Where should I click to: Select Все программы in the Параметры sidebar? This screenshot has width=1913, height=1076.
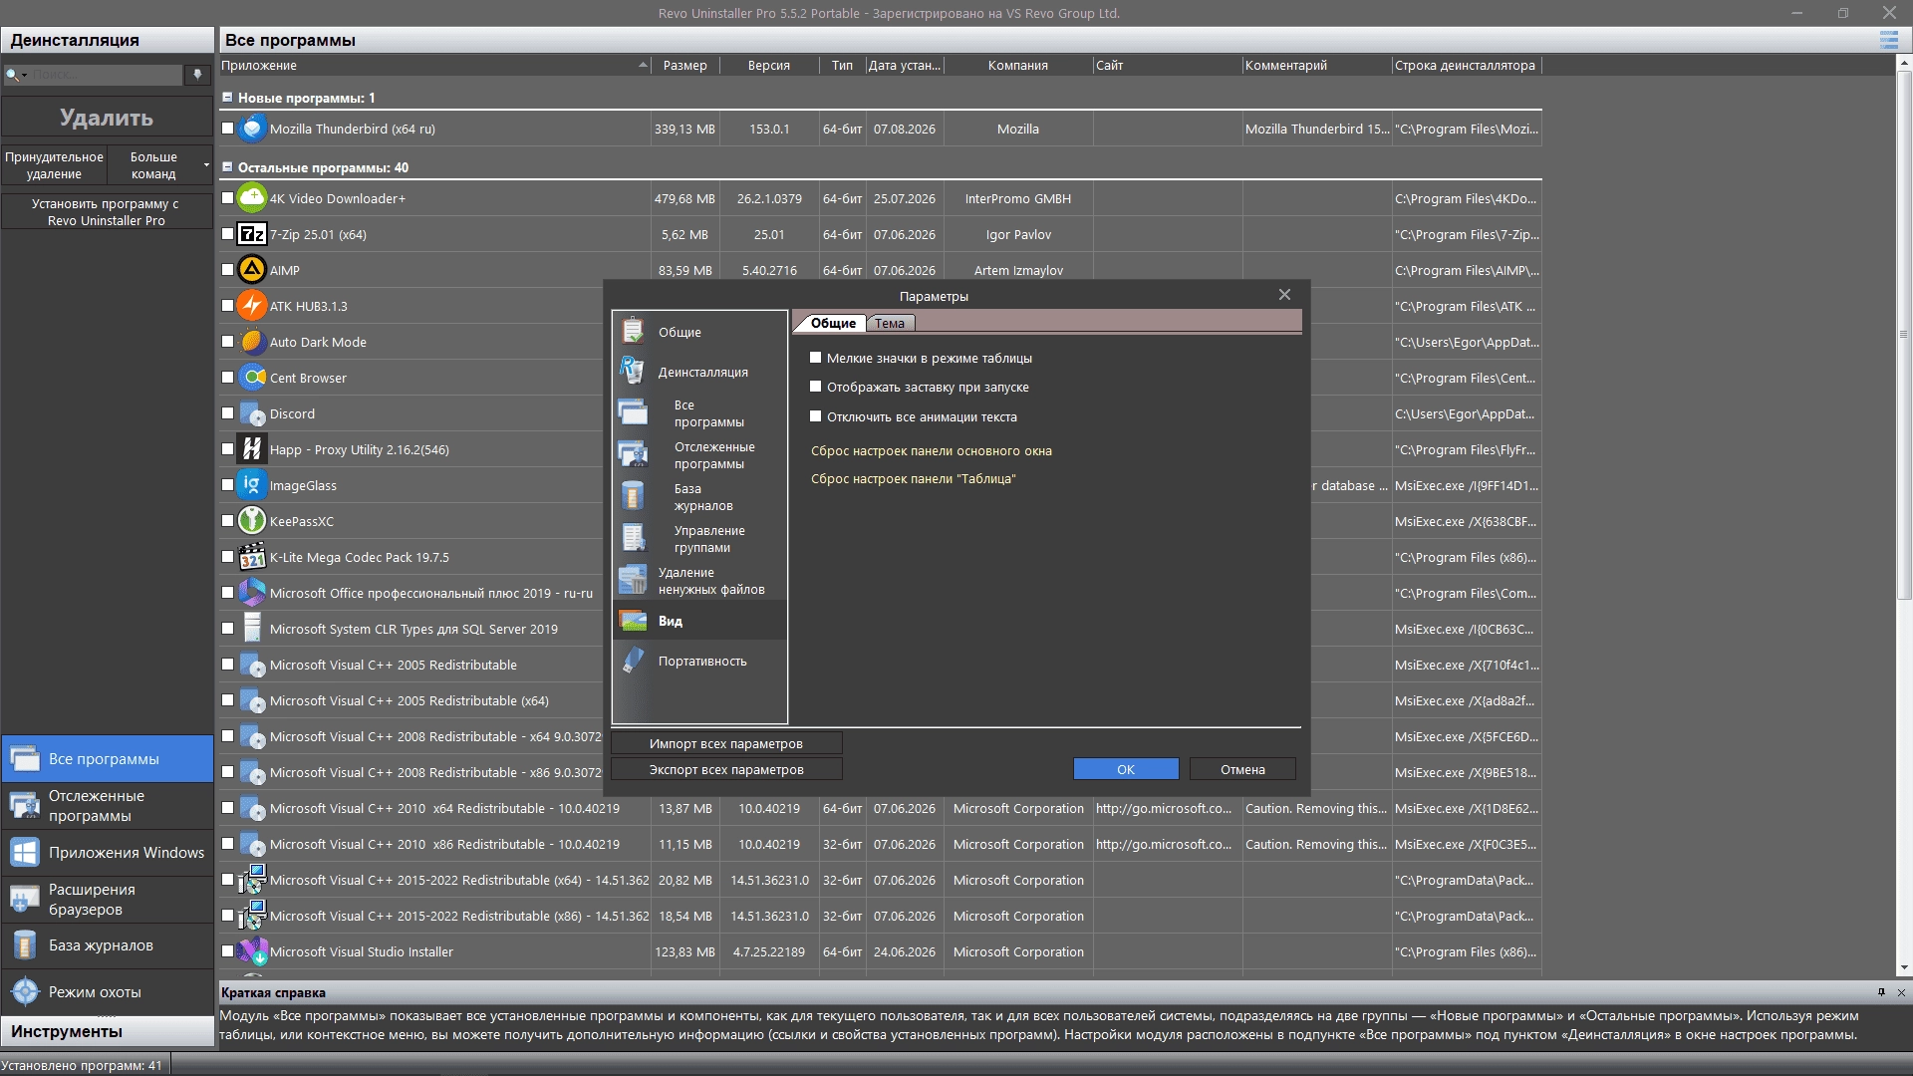(699, 413)
